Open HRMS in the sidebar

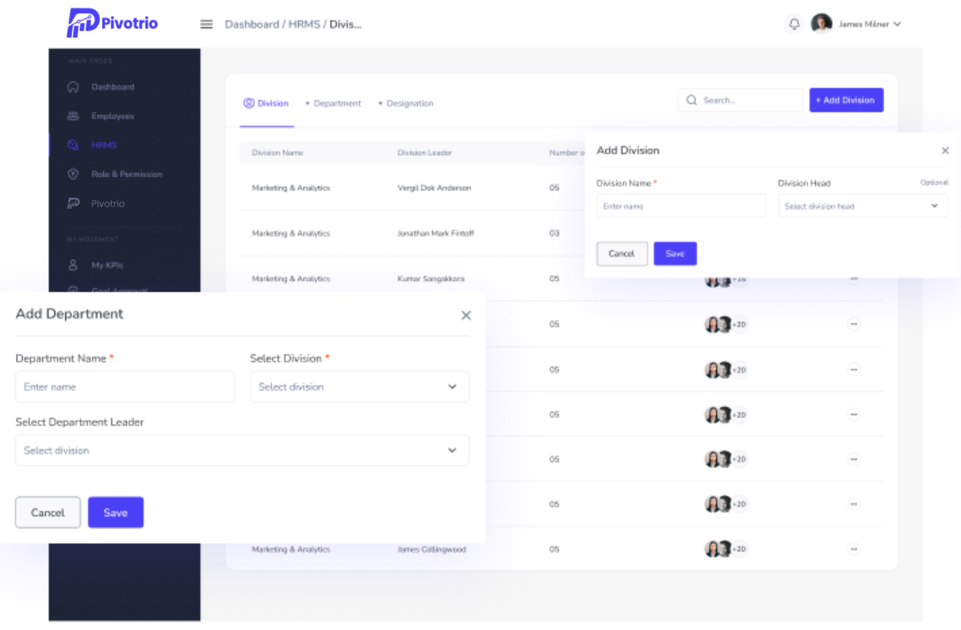tap(104, 146)
